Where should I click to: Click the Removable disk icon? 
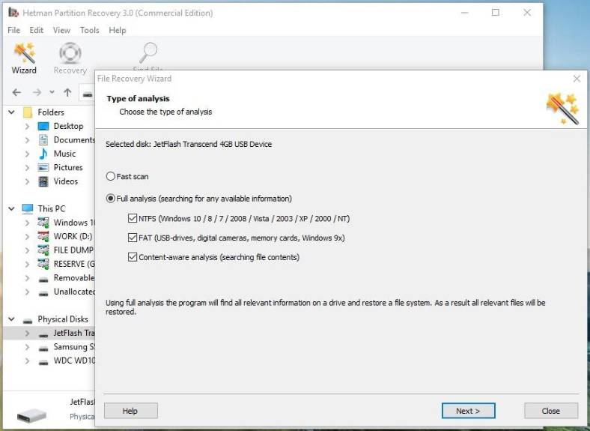[x=43, y=280]
